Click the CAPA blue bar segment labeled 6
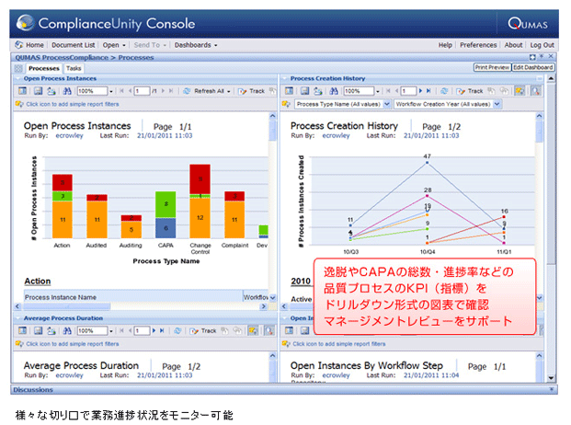Screen dimensions: 571x425 click(x=166, y=228)
